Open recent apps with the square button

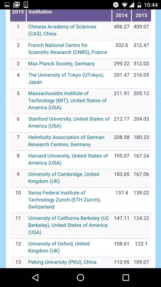pyautogui.click(x=126, y=277)
